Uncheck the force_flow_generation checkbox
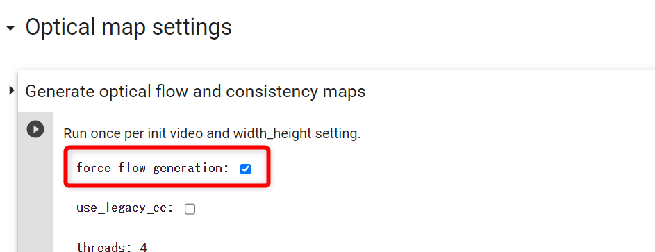 click(246, 169)
